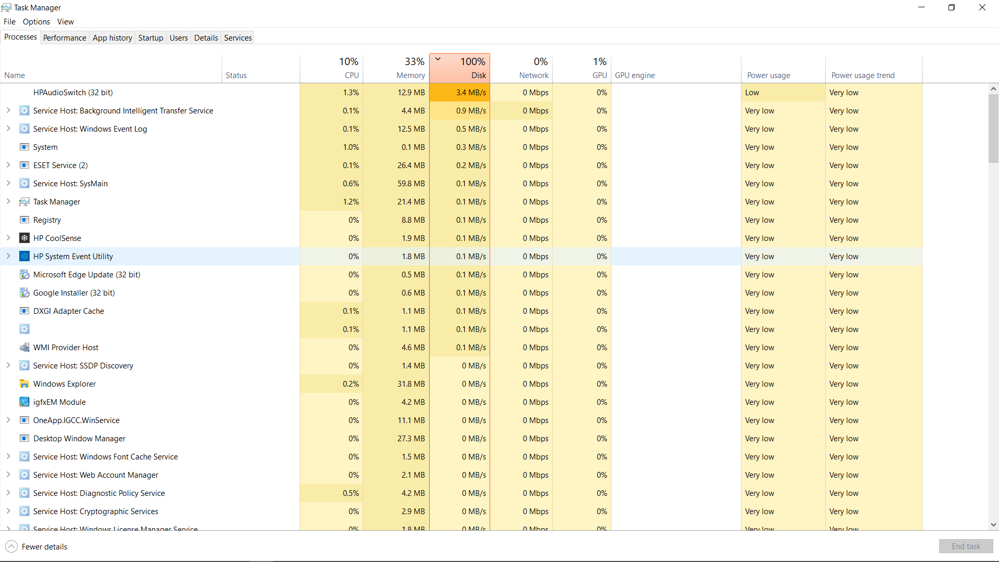The image size is (999, 562).
Task: Expand Service Host: Web Account Manager
Action: tap(8, 475)
